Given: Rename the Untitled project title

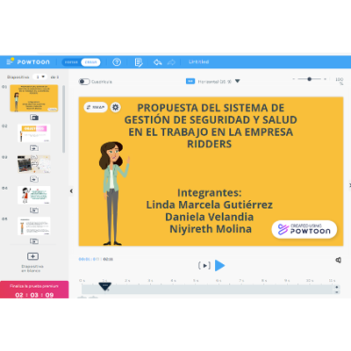Looking at the screenshot, I should [199, 61].
